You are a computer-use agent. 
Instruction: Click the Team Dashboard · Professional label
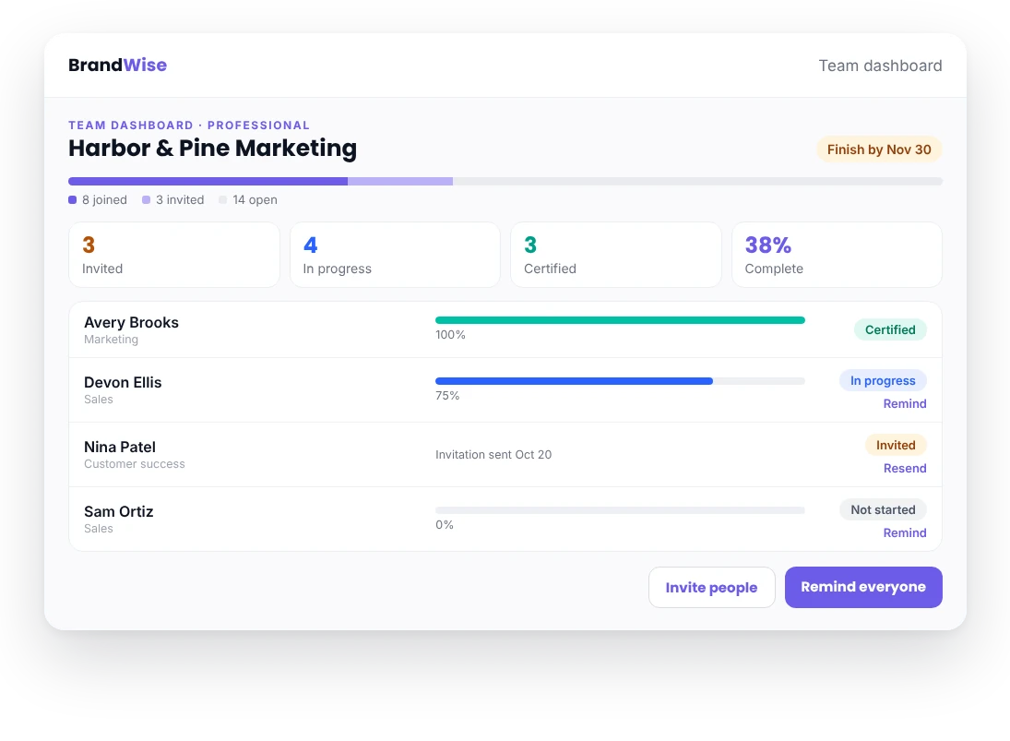tap(189, 125)
